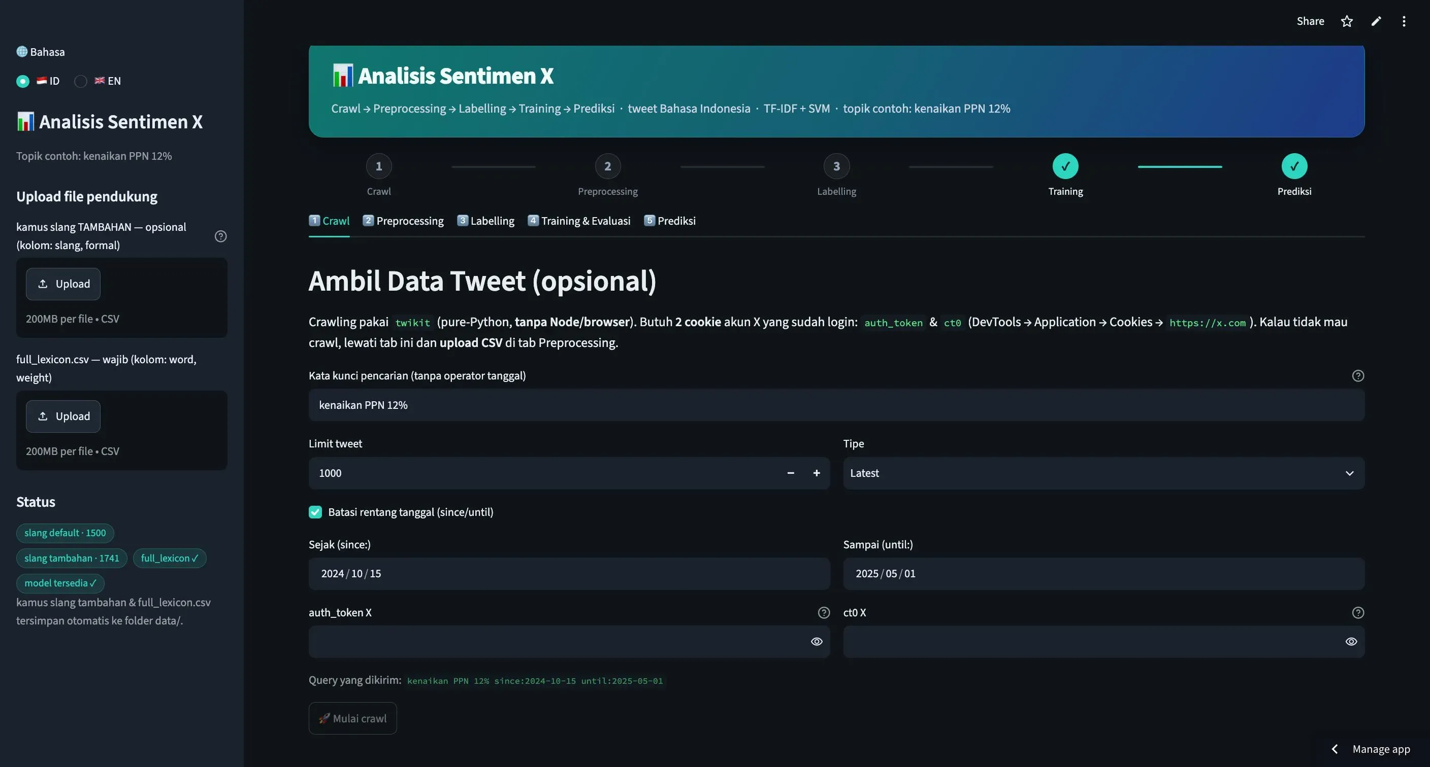Decrease Limit tweet with minus button
Screen dimensions: 1430x767
(x=791, y=473)
